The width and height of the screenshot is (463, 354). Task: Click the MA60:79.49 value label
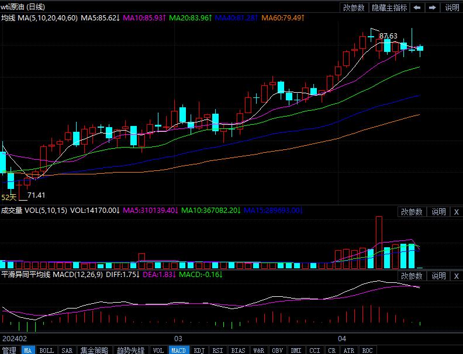pos(283,18)
